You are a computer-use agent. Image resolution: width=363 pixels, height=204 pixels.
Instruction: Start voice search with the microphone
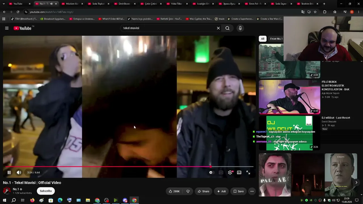tap(240, 28)
